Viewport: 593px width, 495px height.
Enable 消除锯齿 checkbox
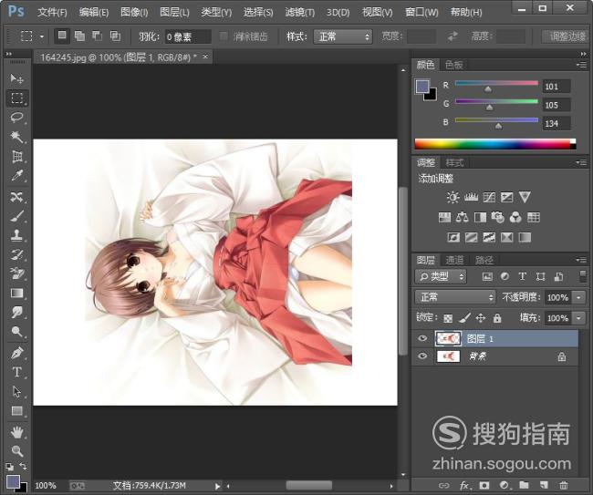point(224,36)
